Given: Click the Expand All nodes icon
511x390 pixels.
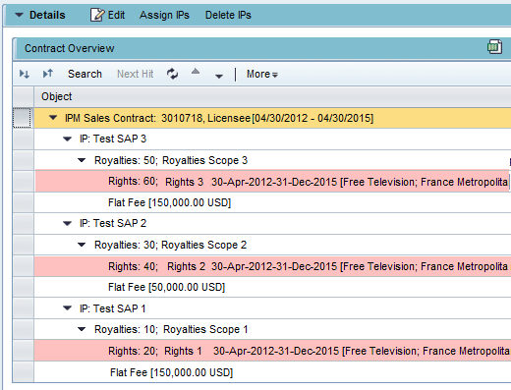Looking at the screenshot, I should [25, 74].
